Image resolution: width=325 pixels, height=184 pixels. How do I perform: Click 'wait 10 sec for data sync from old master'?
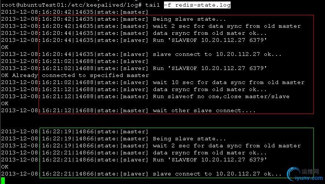point(229,83)
